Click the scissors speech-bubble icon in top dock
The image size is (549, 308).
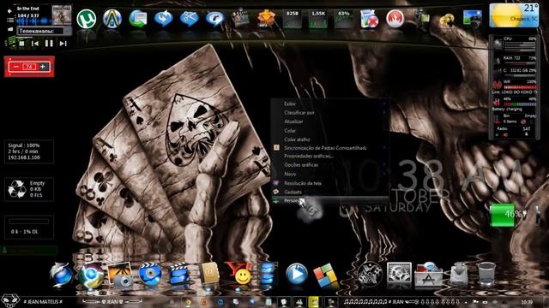tap(189, 18)
